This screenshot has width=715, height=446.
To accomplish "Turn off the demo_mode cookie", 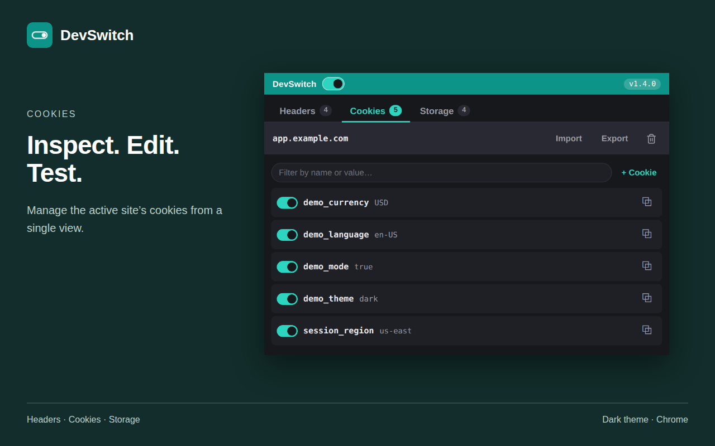I will tap(287, 267).
